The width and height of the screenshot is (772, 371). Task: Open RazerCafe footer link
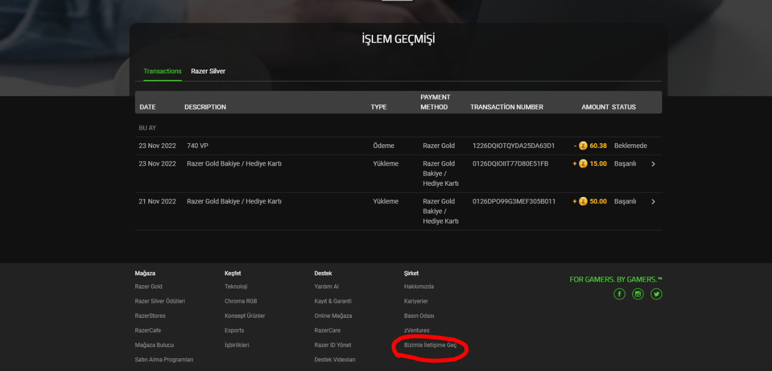coord(148,331)
